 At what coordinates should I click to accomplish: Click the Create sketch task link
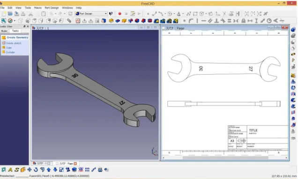pyautogui.click(x=14, y=43)
